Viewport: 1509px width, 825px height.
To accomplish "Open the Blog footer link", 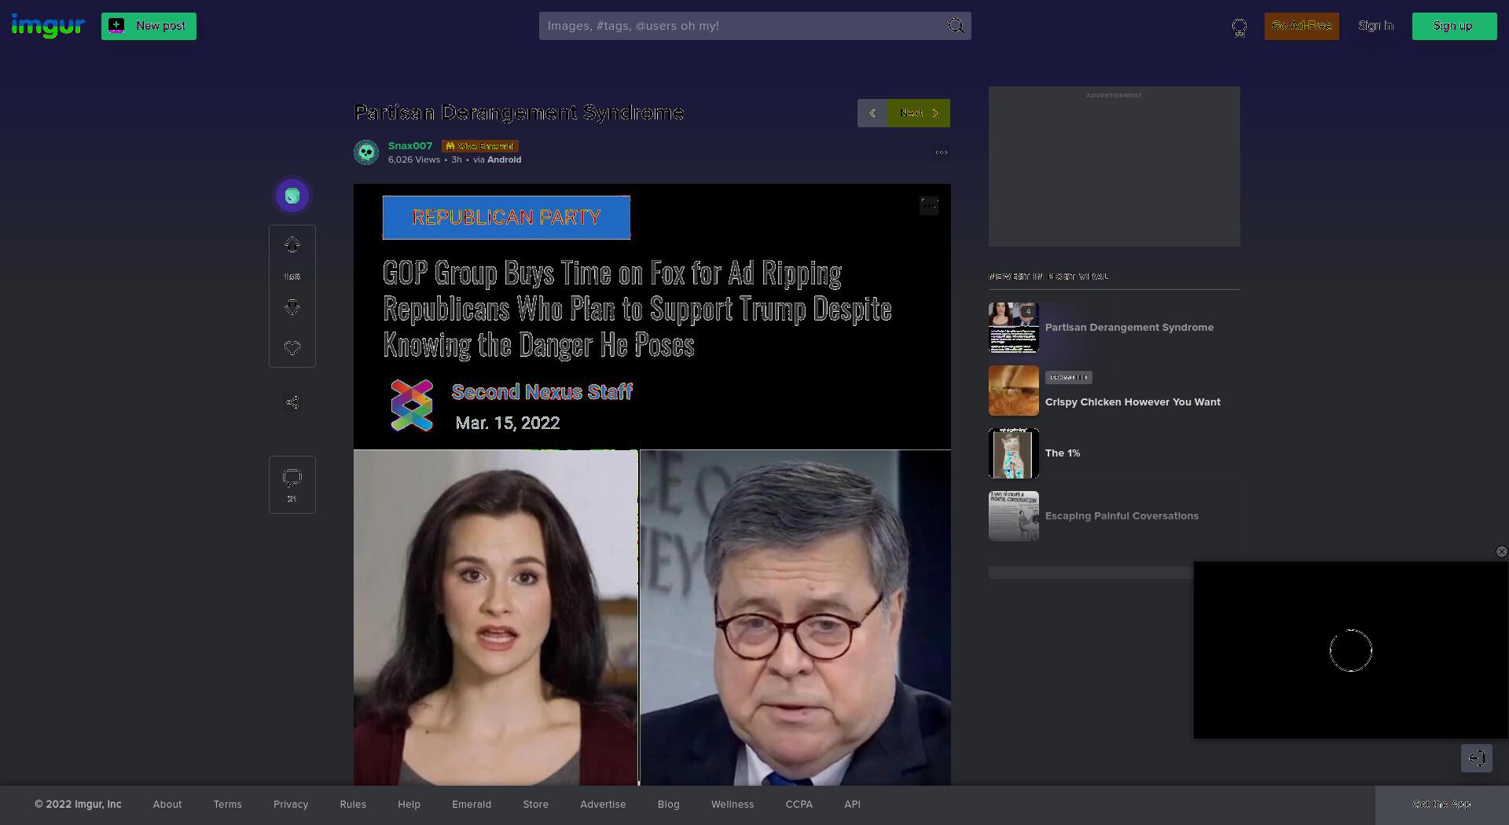I will click(x=669, y=805).
